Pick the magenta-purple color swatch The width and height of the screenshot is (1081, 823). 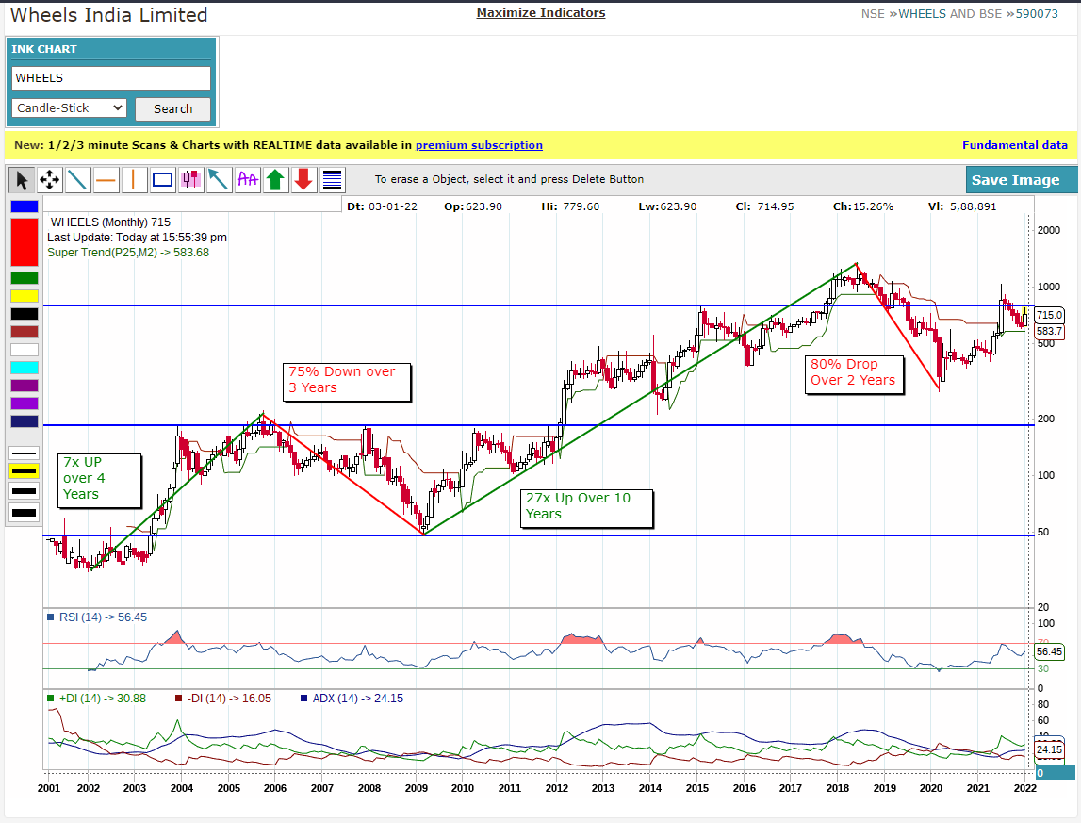click(x=25, y=386)
